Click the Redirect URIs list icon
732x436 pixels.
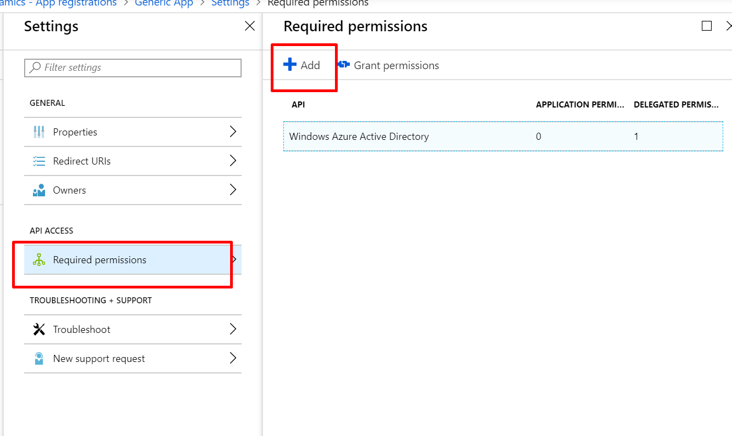click(x=39, y=161)
